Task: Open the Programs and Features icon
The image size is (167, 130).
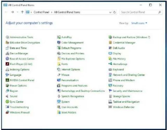Action: [59, 86]
